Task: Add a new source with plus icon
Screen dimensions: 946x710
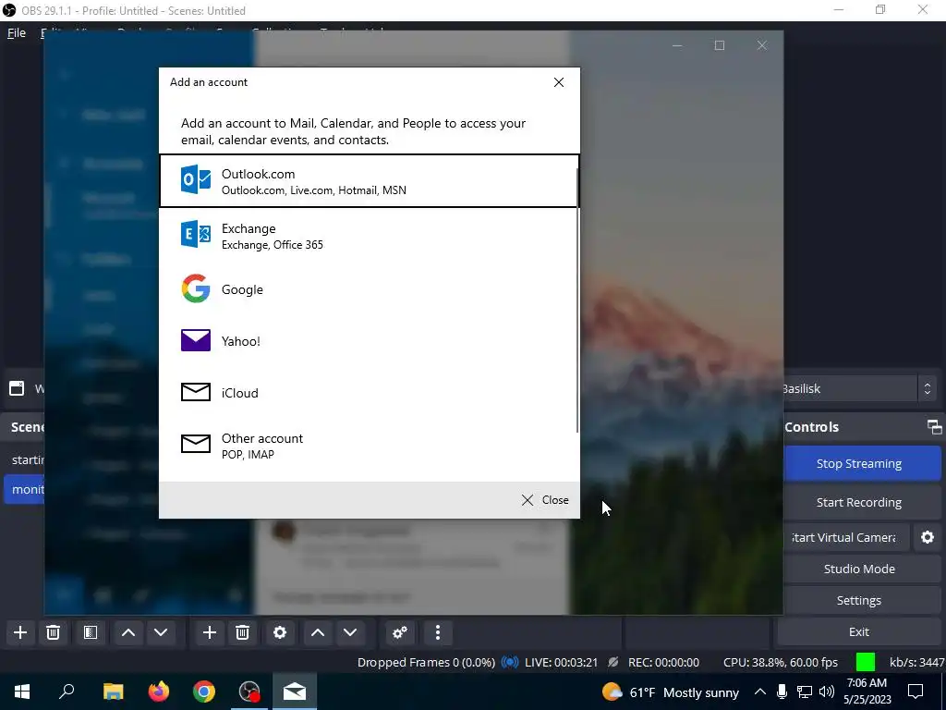Action: tap(210, 632)
